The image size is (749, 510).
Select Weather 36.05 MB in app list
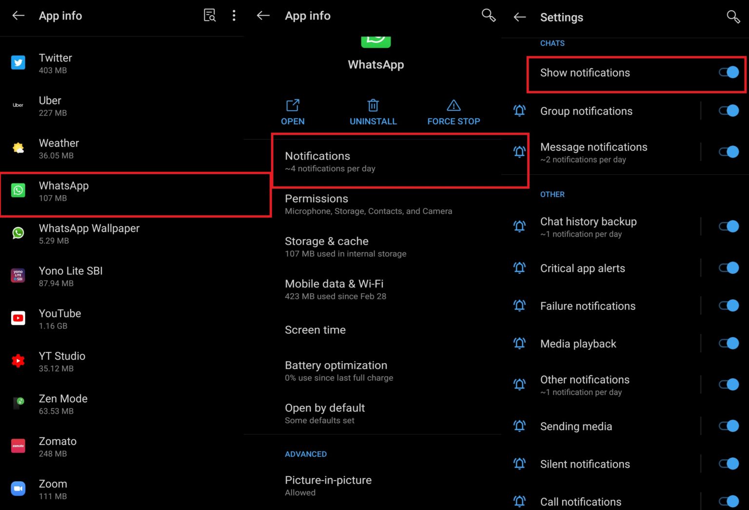(x=122, y=148)
